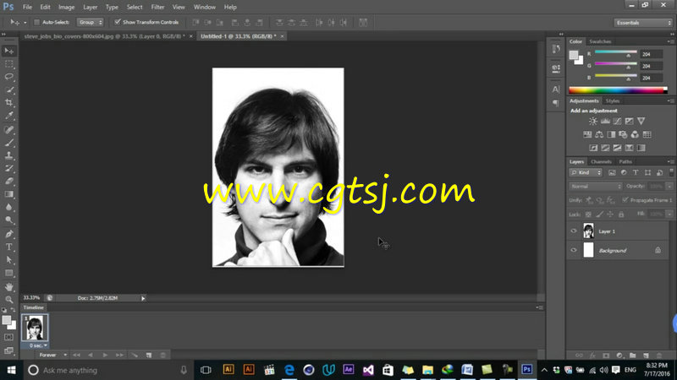
Task: Select the Path Selection tool
Action: tap(9, 260)
